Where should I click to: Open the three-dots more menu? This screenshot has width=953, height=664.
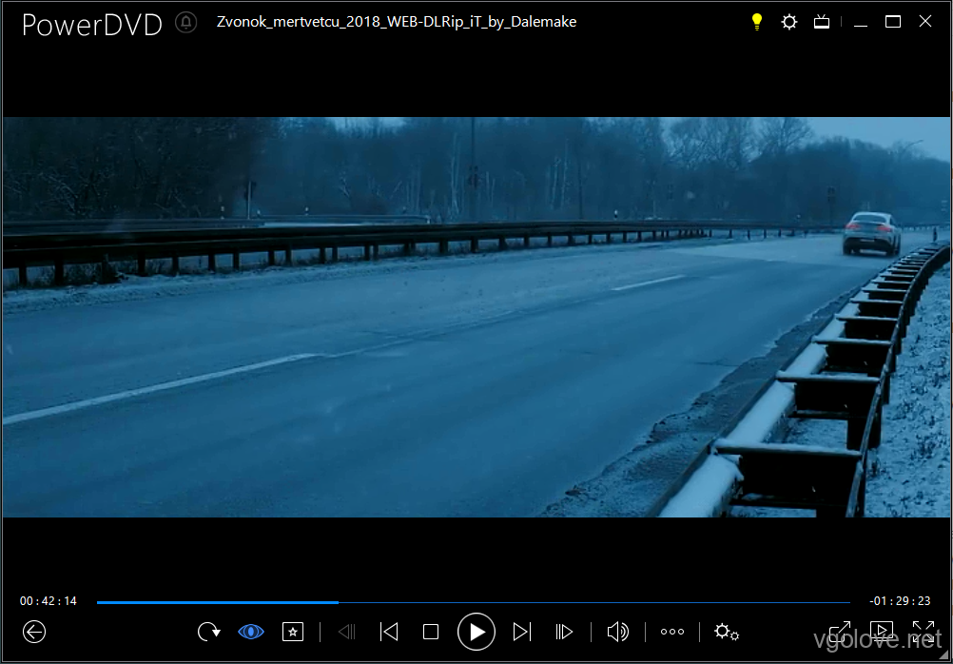(672, 632)
